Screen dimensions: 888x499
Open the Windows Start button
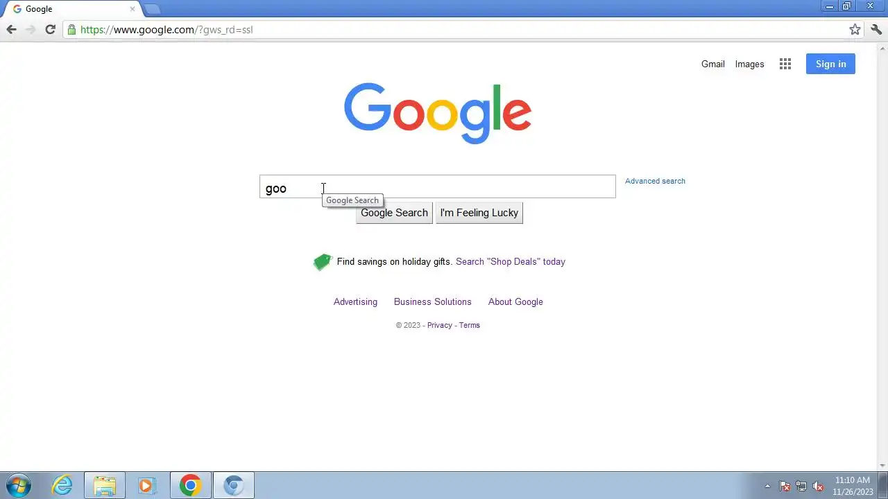pos(18,485)
